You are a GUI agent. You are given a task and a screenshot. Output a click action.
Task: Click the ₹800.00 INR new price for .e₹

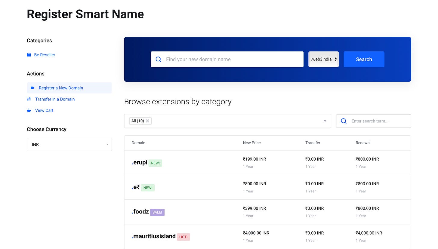254,184
